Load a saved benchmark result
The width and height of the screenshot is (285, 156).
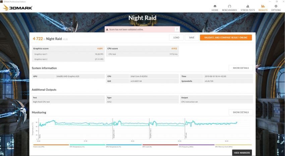pyautogui.click(x=176, y=38)
